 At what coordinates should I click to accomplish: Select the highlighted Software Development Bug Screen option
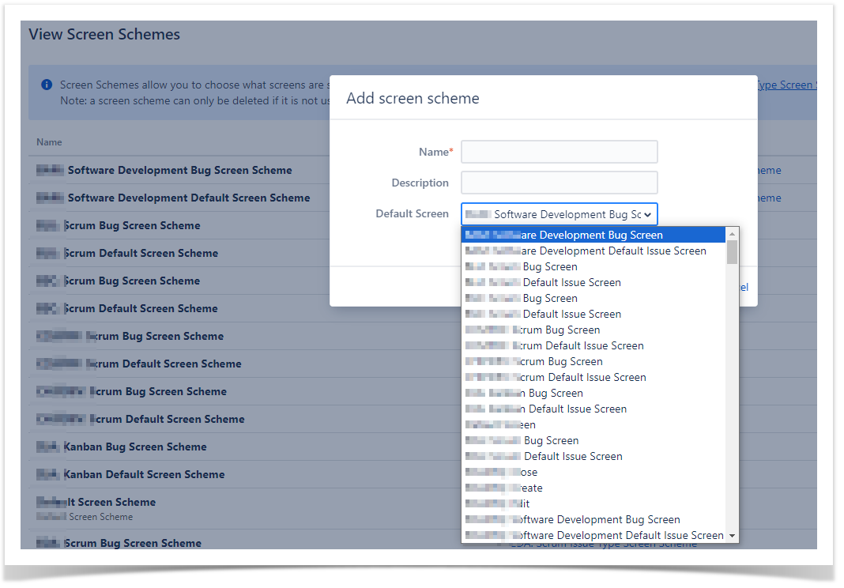(593, 235)
